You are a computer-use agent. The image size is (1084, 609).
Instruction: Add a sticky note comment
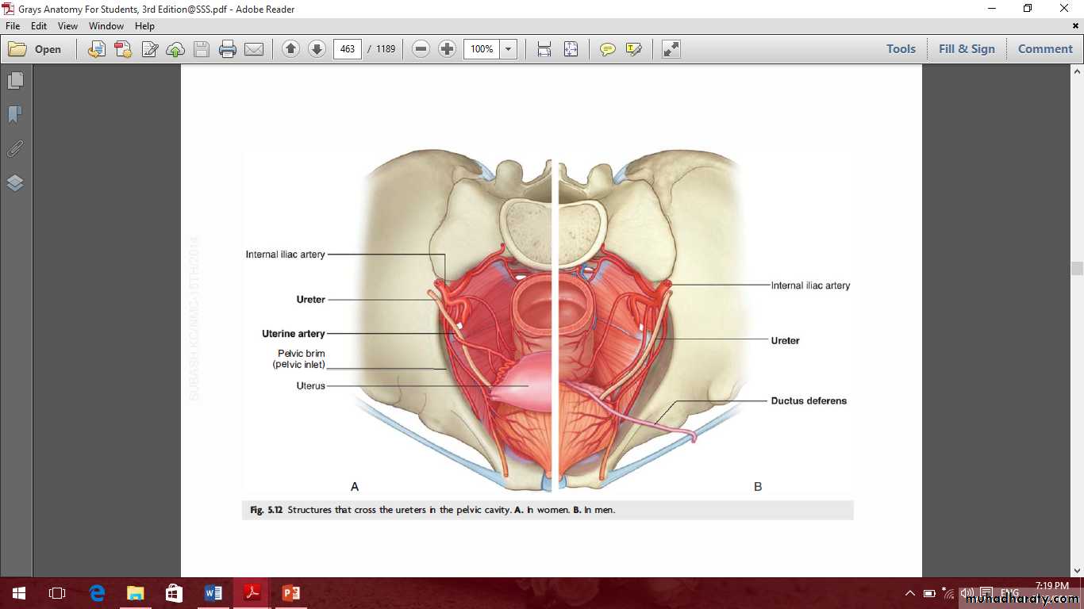608,49
